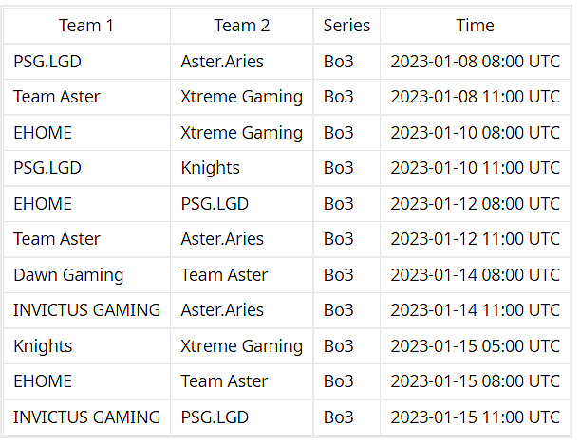Select the 2023-01-14 11:00 UTC time cell
Screen dimensions: 580x445
pyautogui.click(x=475, y=310)
